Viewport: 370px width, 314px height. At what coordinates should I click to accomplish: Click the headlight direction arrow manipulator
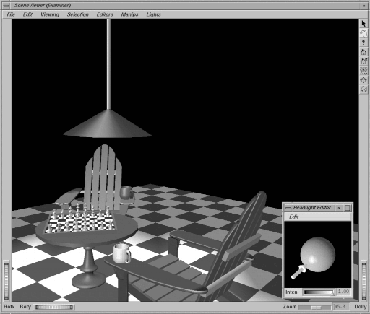[298, 272]
